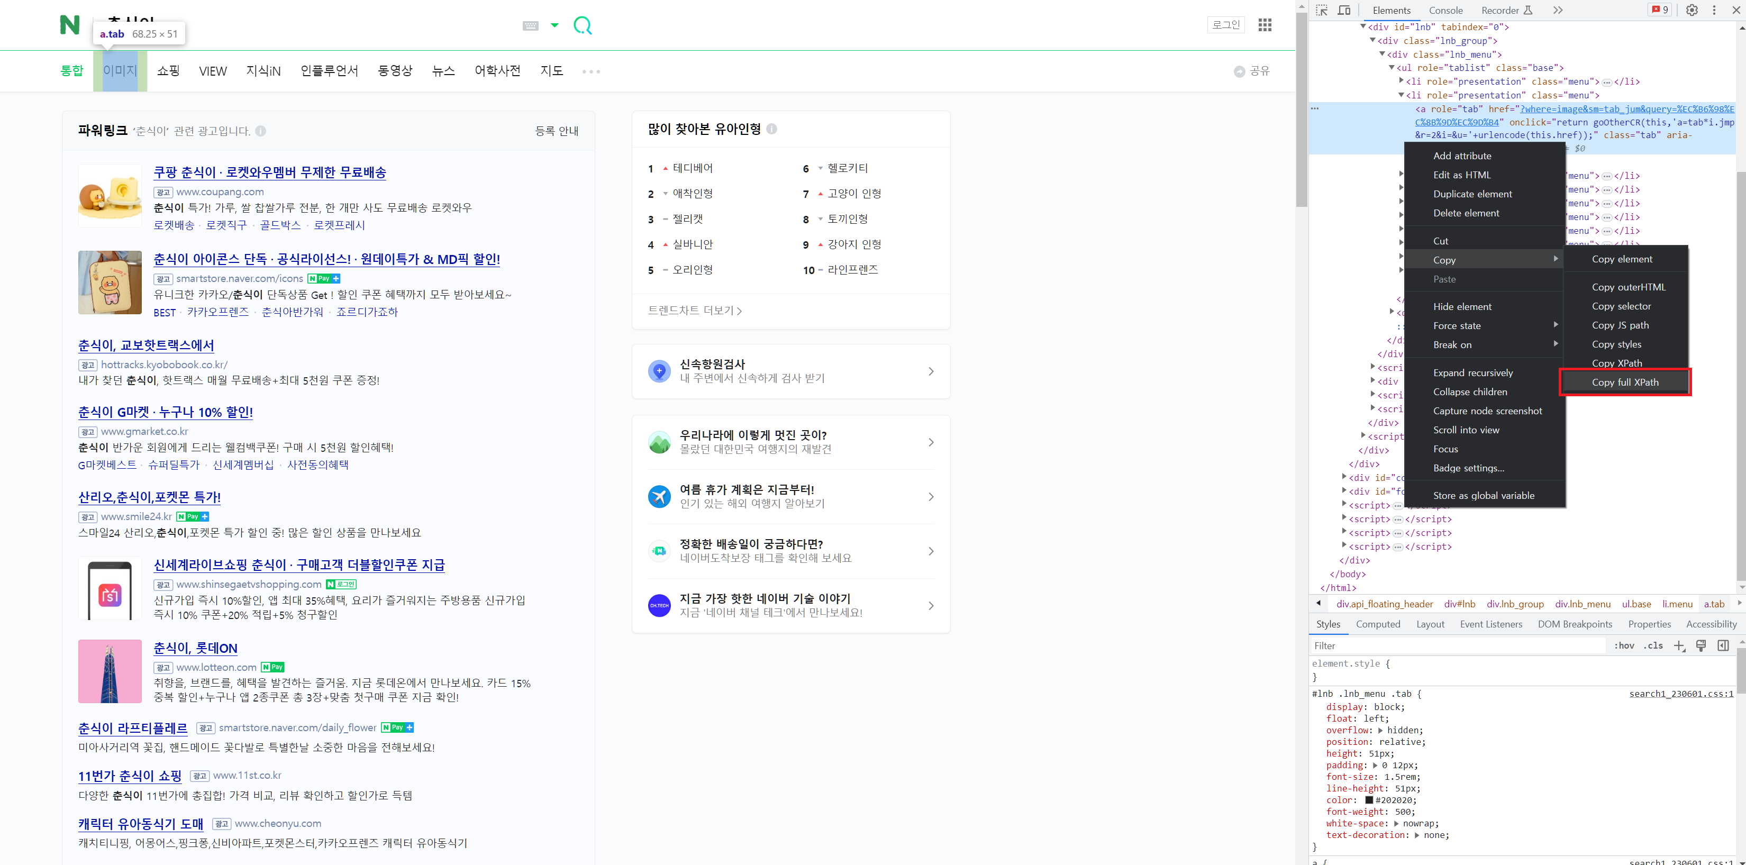Open DevTools settings gear
The height and width of the screenshot is (865, 1746).
coord(1692,10)
